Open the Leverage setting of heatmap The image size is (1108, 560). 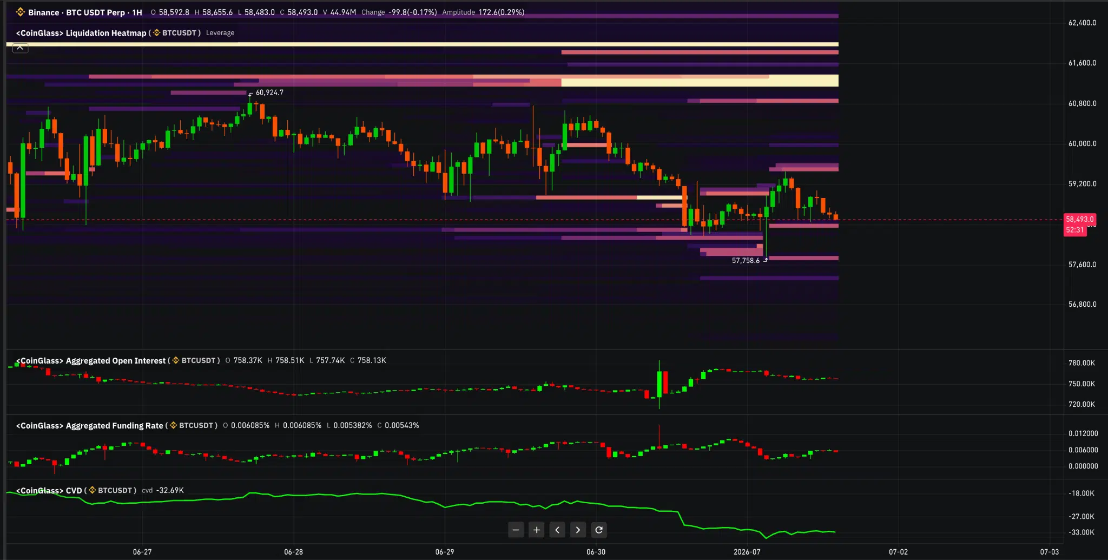(x=220, y=33)
